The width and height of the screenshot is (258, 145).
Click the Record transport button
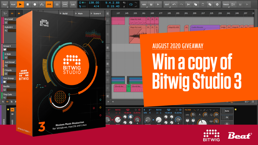35,5
